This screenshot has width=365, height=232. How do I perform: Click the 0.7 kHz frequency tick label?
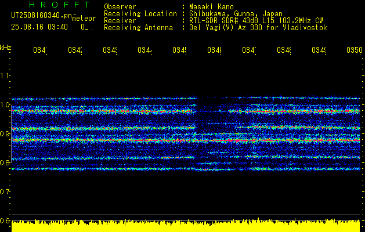pyautogui.click(x=5, y=192)
